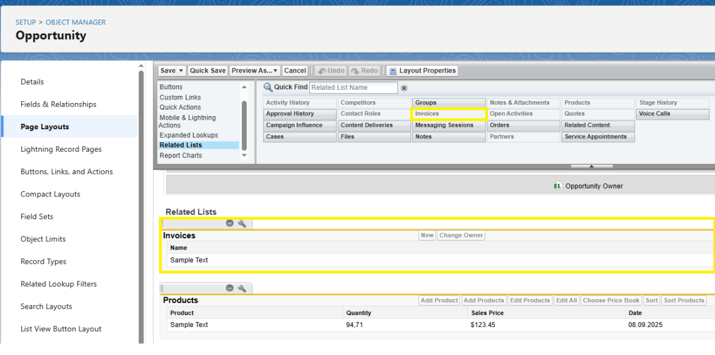Open the Save dropdown arrow
Image resolution: width=715 pixels, height=355 pixels.
click(181, 71)
